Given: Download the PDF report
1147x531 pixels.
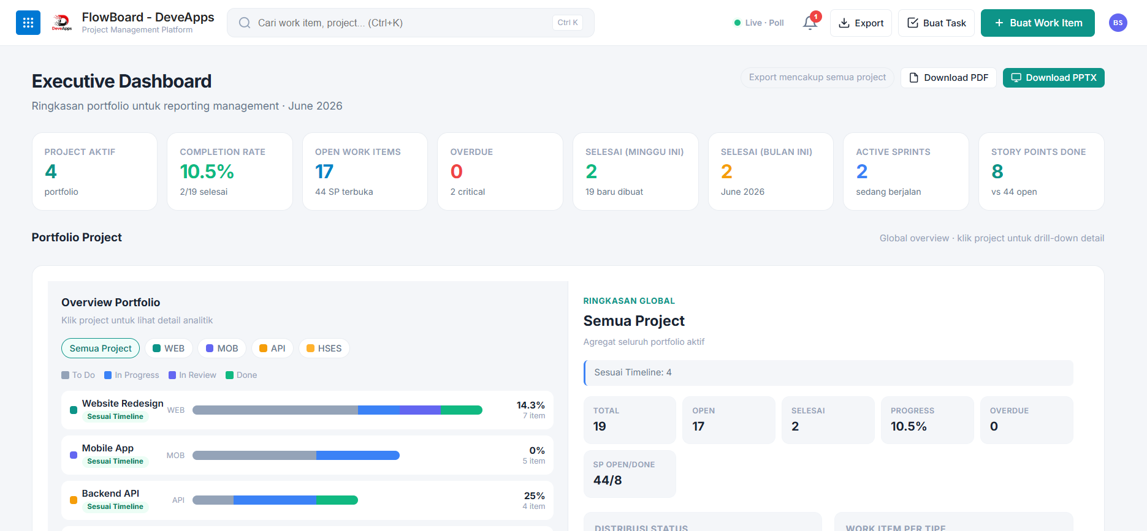Looking at the screenshot, I should point(948,78).
